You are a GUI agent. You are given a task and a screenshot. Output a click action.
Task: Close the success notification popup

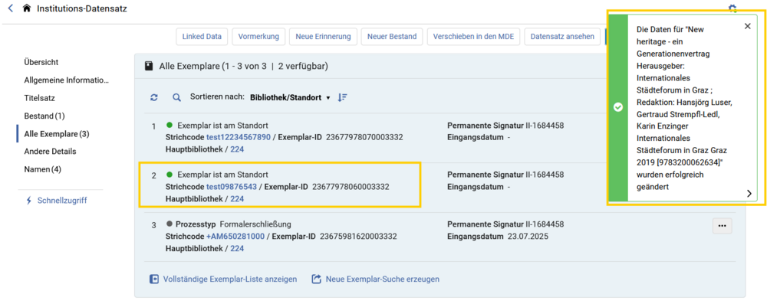point(747,26)
